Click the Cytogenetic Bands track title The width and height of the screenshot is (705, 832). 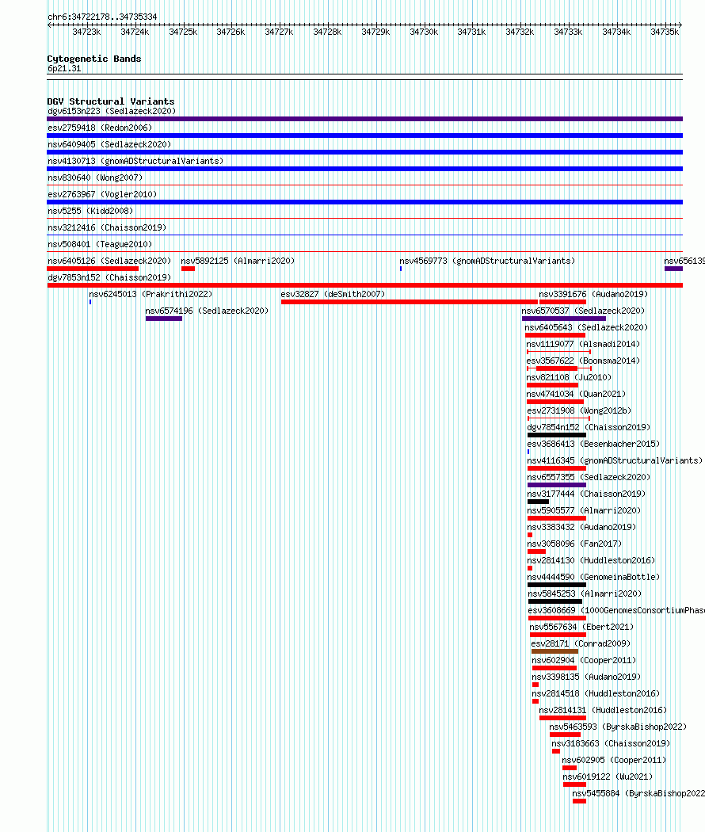(94, 59)
